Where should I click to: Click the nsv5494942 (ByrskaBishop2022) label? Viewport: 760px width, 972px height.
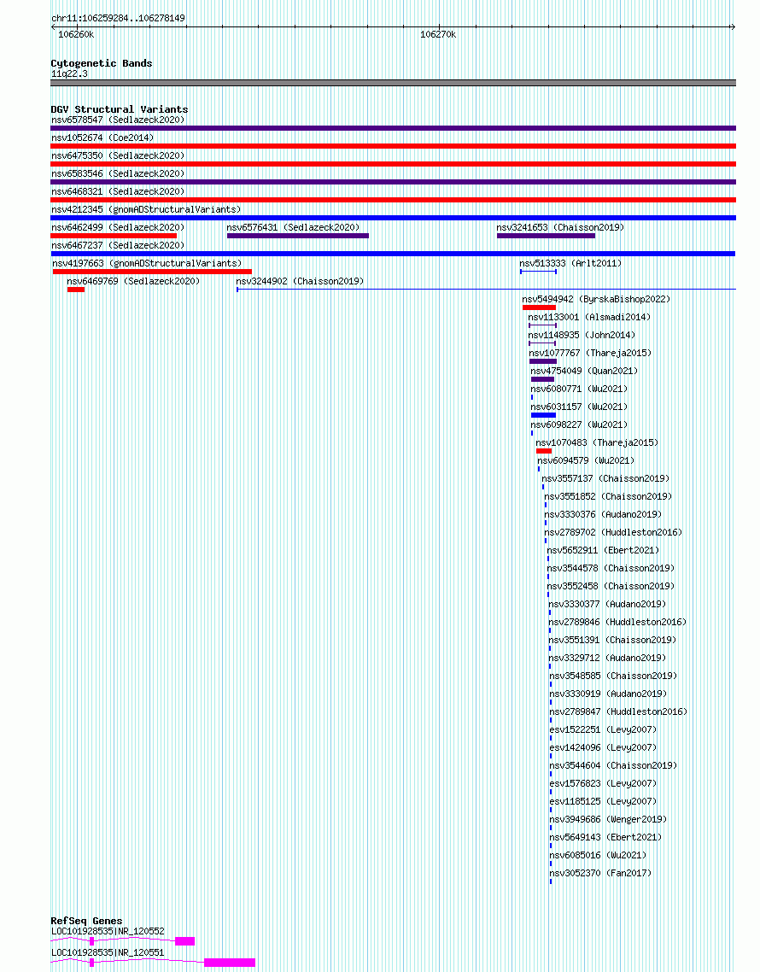pyautogui.click(x=596, y=300)
